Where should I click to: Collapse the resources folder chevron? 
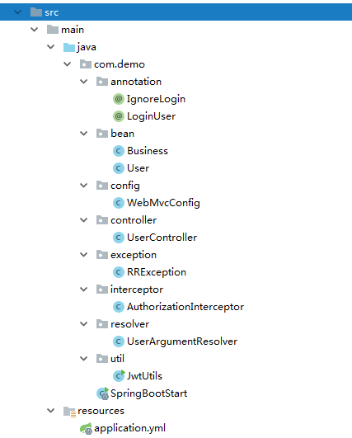click(51, 410)
